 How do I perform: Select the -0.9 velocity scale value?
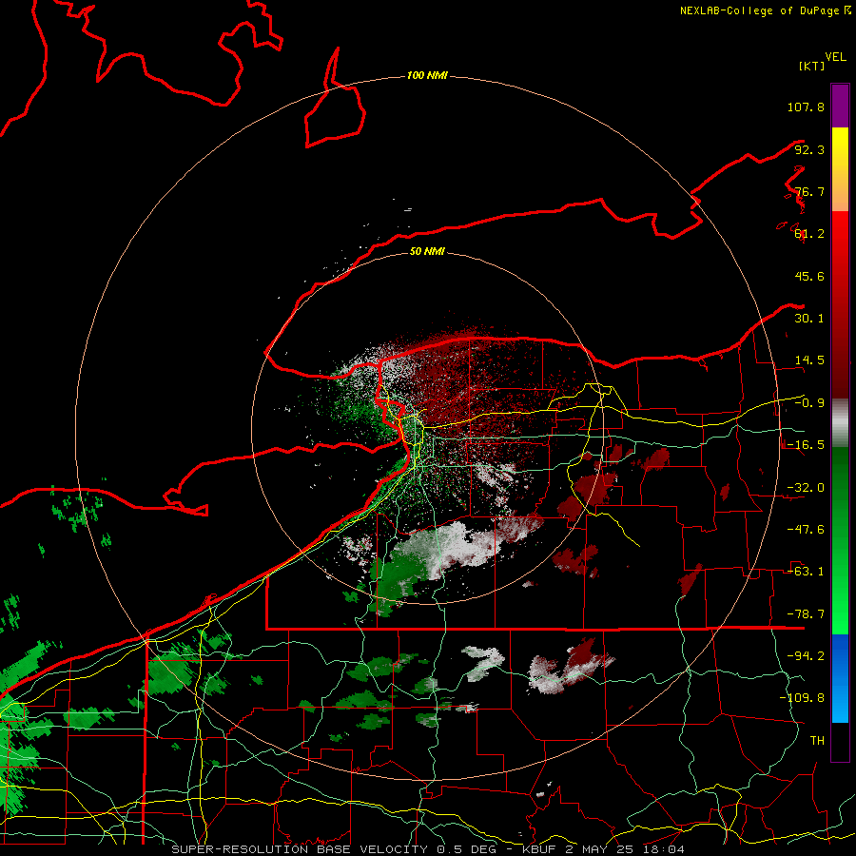click(x=809, y=402)
